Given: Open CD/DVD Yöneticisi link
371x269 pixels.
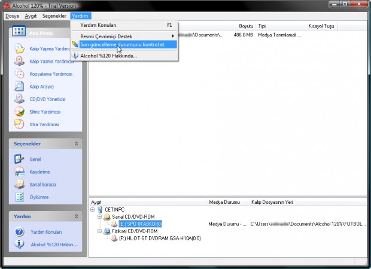Looking at the screenshot, I should [47, 99].
